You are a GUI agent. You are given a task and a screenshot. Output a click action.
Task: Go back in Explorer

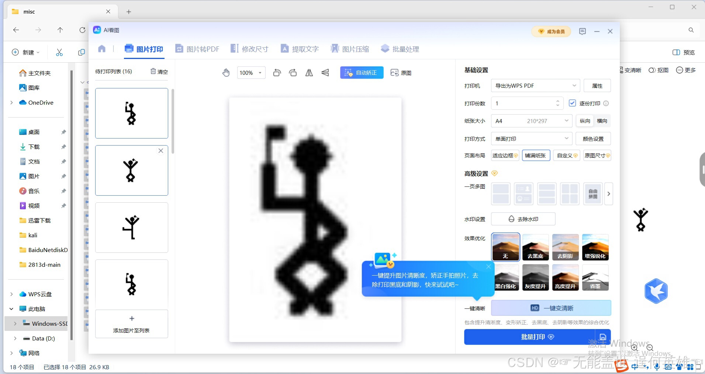click(16, 30)
